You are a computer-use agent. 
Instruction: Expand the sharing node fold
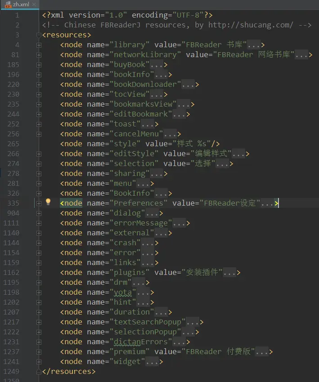point(39,174)
